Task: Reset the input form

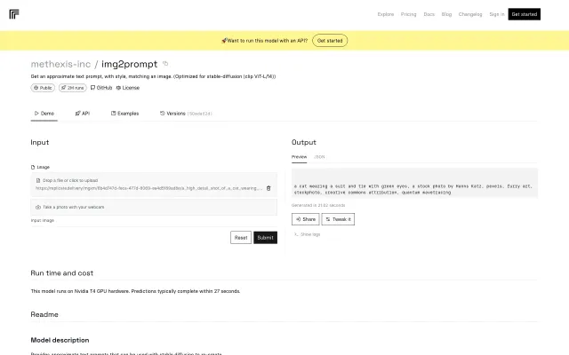Action: point(241,237)
